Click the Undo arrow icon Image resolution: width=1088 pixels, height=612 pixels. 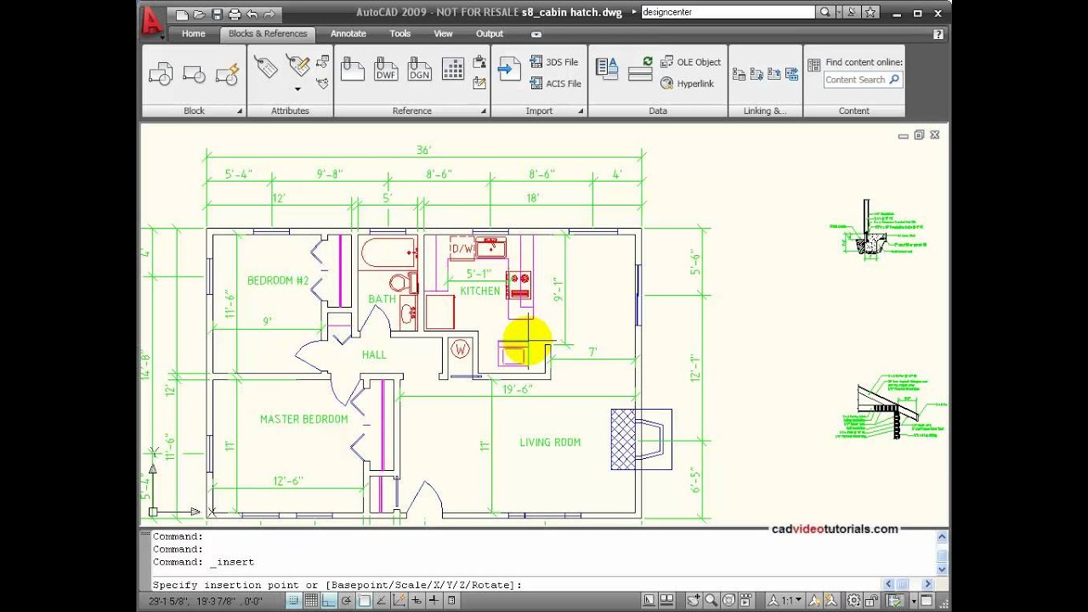(252, 14)
